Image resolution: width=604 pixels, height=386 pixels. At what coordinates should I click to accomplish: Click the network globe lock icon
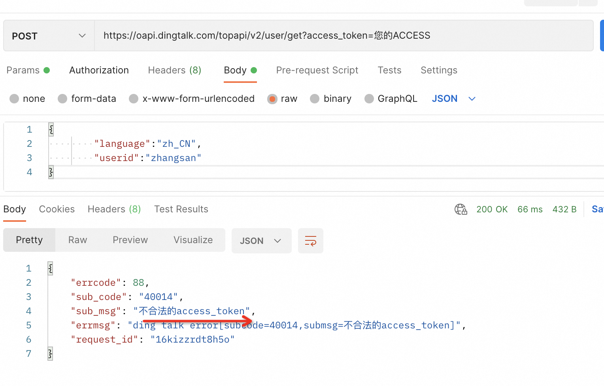[x=461, y=209]
